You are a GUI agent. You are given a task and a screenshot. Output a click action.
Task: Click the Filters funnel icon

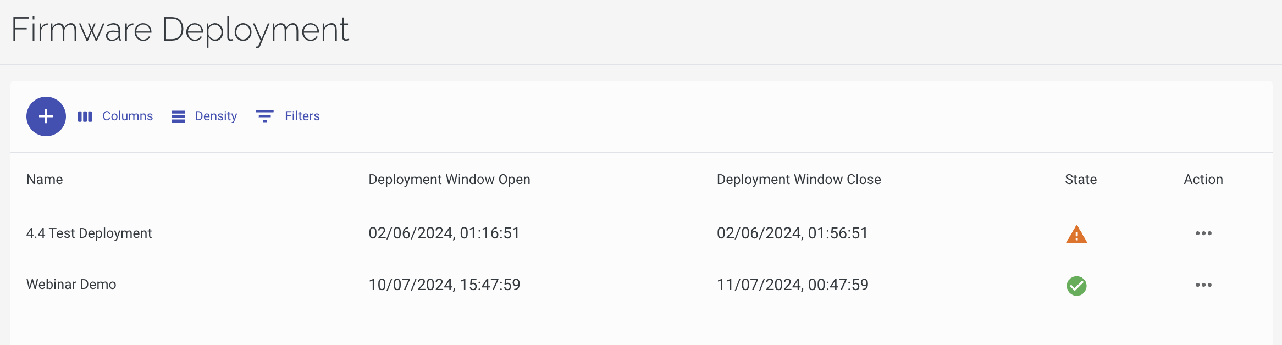[x=264, y=116]
